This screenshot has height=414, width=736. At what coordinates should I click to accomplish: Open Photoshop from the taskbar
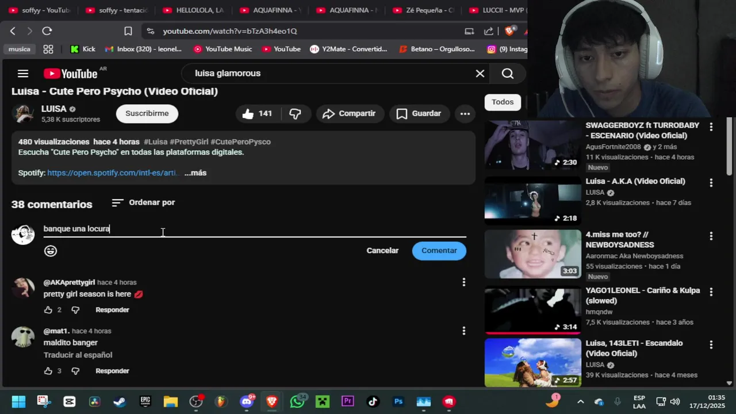click(398, 401)
